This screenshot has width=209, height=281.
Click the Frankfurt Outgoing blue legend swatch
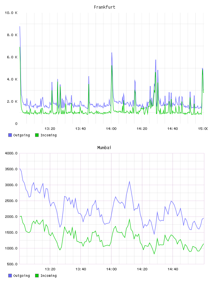tap(10, 135)
